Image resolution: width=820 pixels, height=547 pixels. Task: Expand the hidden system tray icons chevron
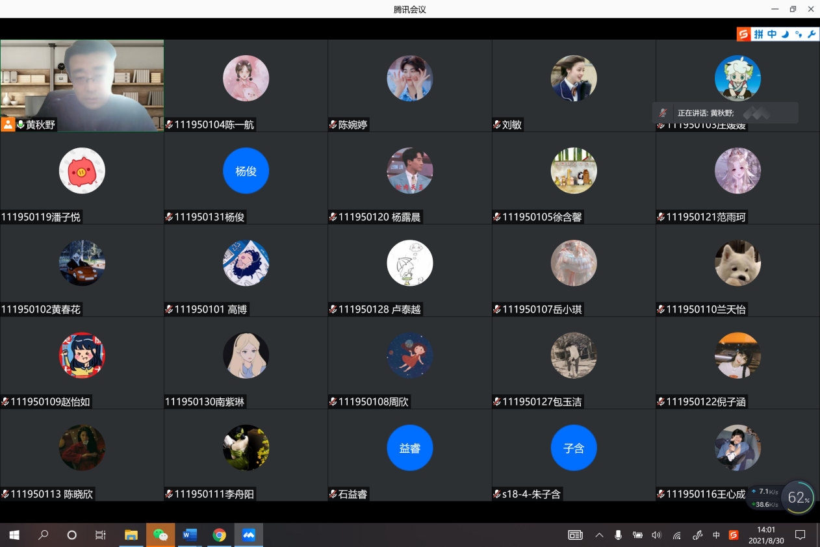599,535
